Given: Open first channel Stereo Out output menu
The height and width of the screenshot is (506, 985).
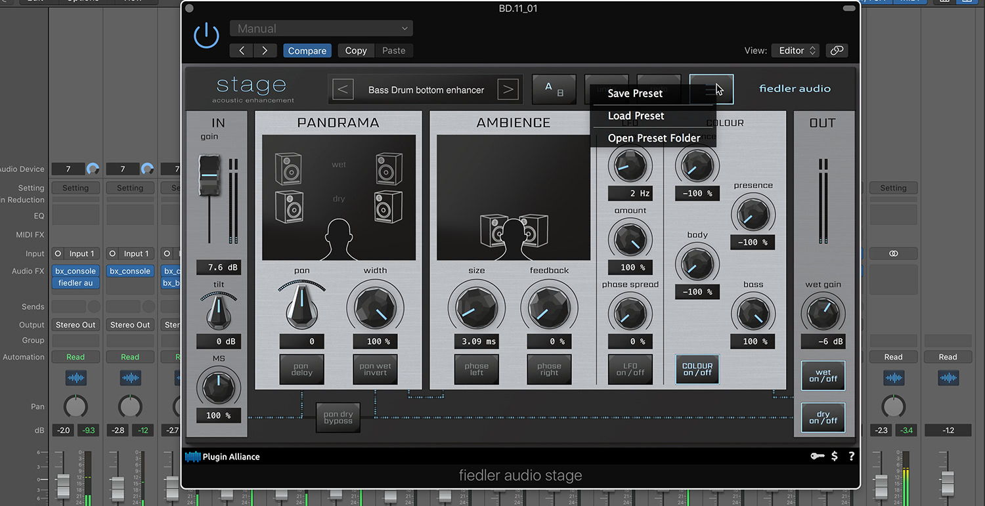Looking at the screenshot, I should pyautogui.click(x=76, y=325).
